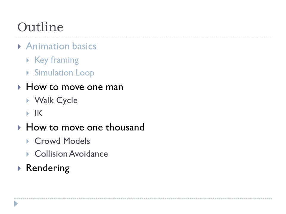The width and height of the screenshot is (286, 214).
Task: Click the triangle bullet before Rendering
Action: pos(19,168)
